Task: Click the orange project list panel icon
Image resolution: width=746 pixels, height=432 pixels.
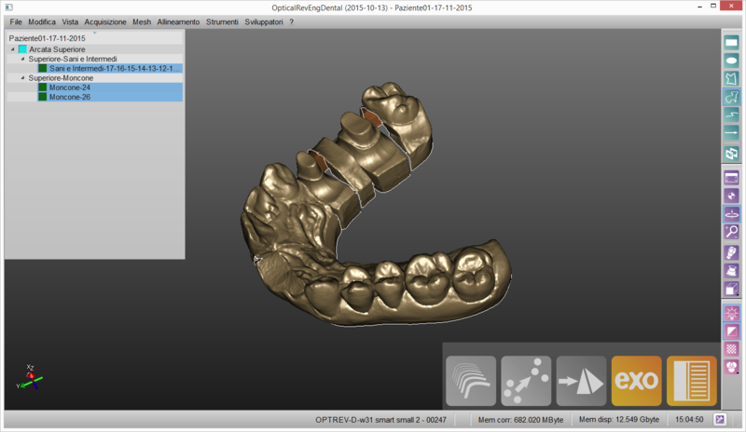Action: click(x=692, y=381)
